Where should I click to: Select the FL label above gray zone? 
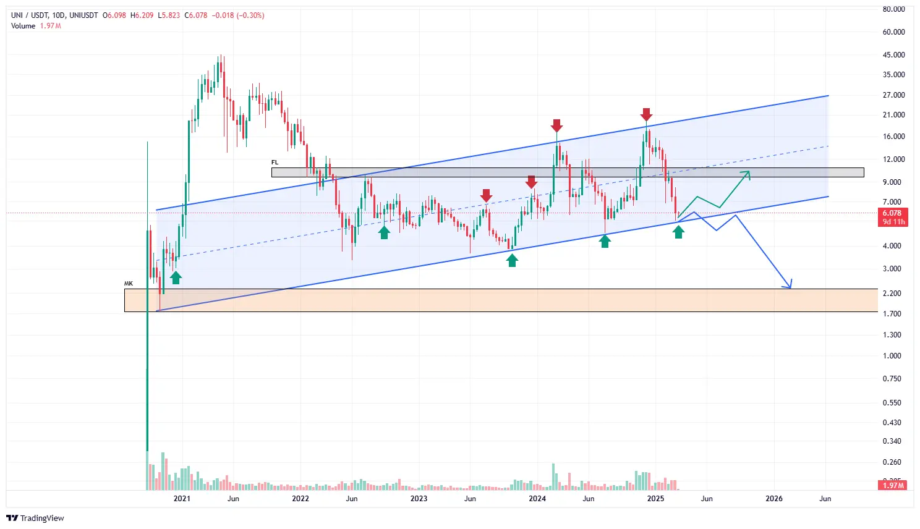coord(275,163)
